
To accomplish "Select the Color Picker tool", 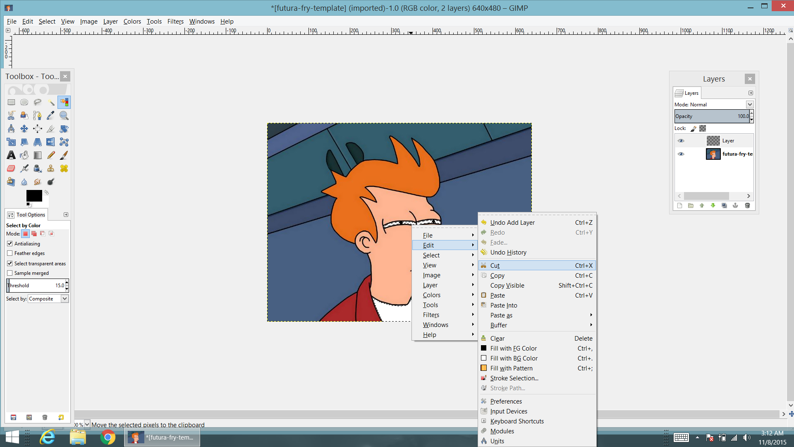I will pyautogui.click(x=51, y=115).
